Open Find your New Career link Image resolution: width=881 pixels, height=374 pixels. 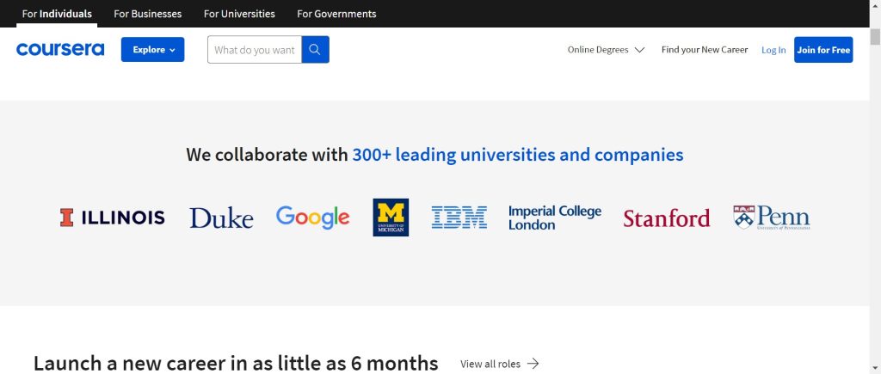point(705,50)
